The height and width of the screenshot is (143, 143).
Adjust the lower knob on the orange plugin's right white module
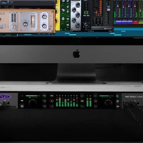(44, 26)
